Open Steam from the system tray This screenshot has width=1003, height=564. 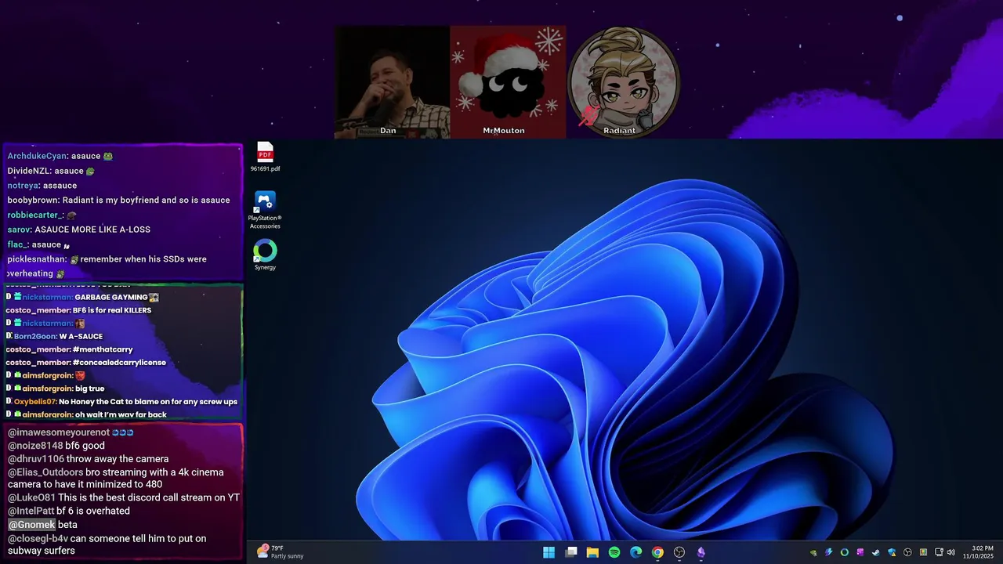pos(876,552)
